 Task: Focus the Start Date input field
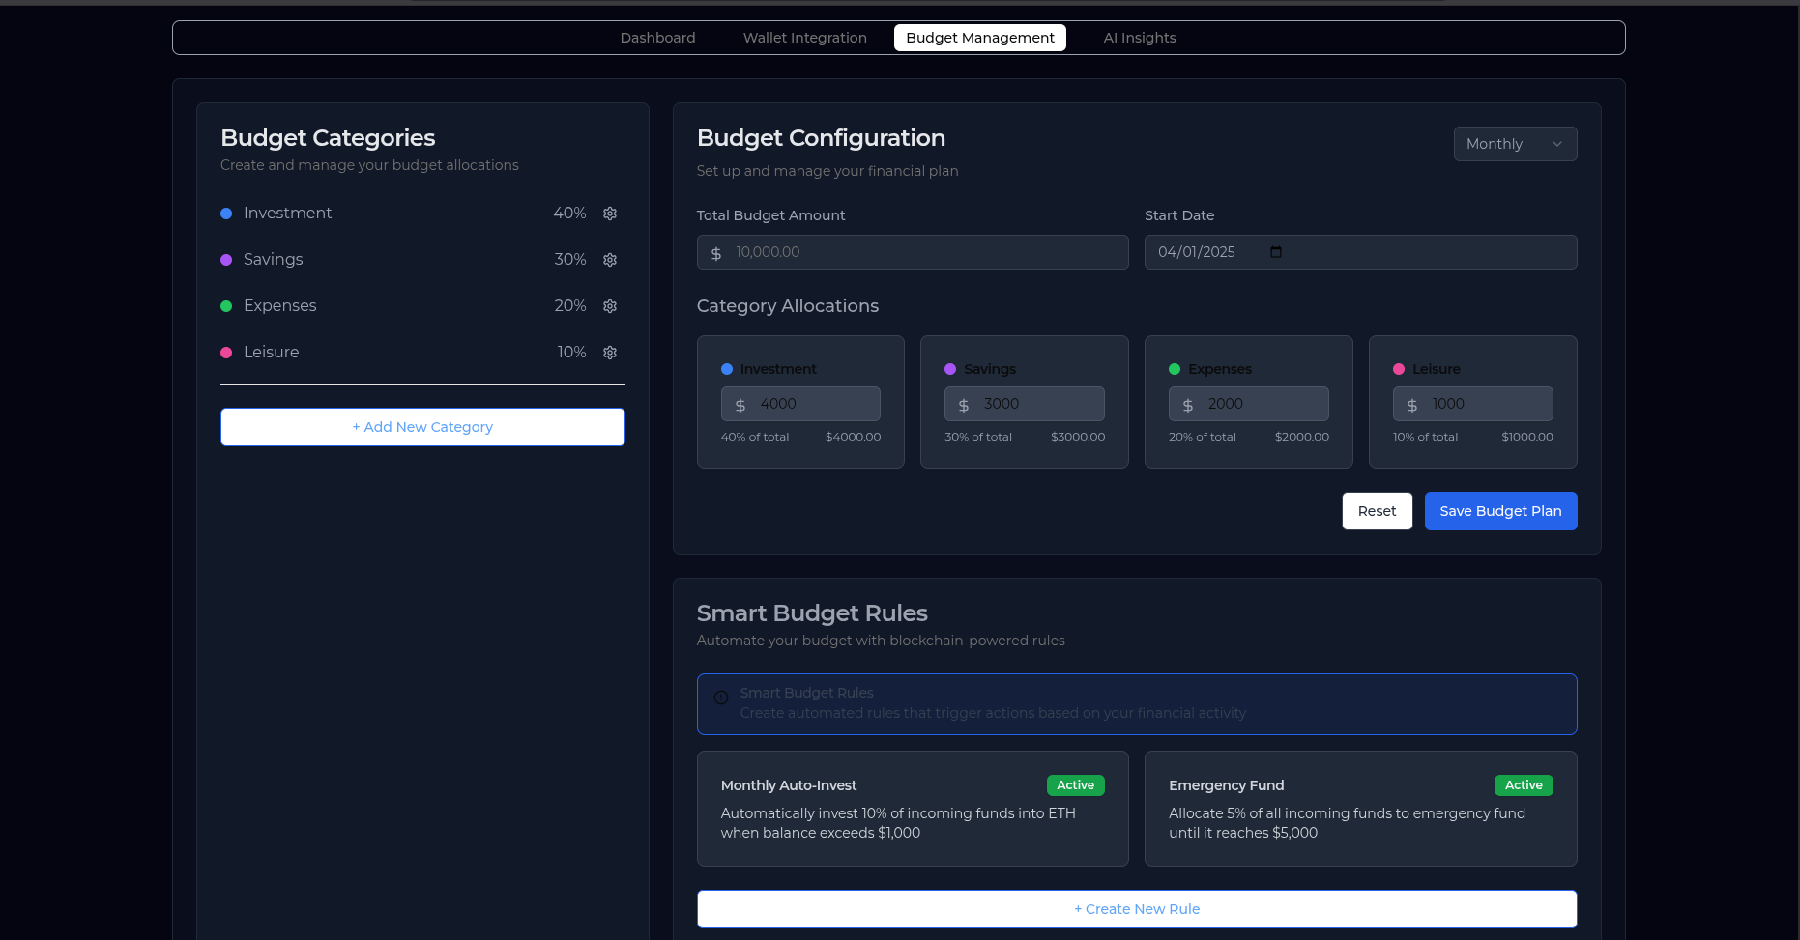1360,252
